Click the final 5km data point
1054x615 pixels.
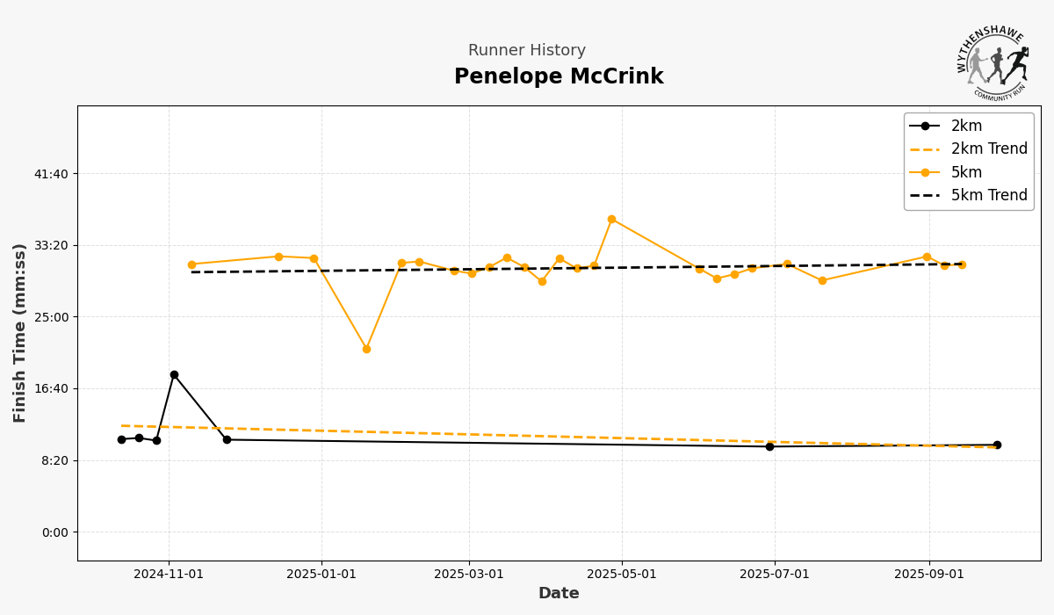tap(962, 264)
